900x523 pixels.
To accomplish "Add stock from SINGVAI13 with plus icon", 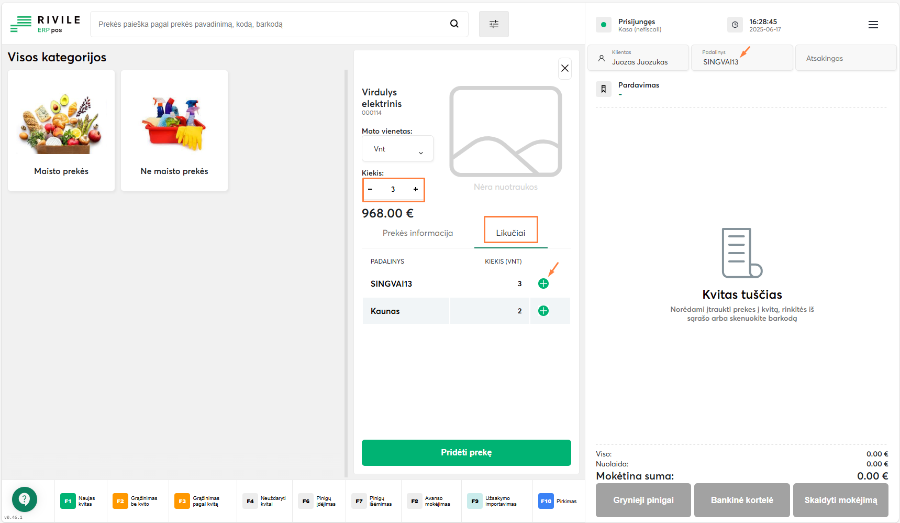I will click(x=543, y=284).
